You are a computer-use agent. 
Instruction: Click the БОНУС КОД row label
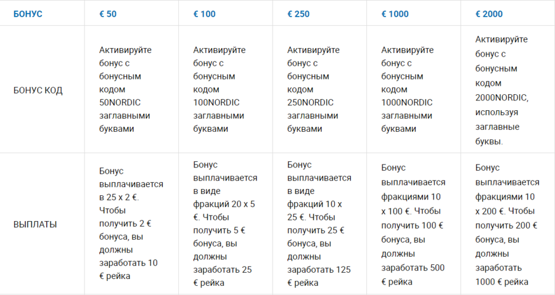(38, 90)
